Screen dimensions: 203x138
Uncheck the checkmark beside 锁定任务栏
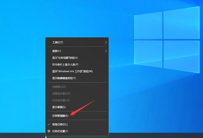click(49, 124)
